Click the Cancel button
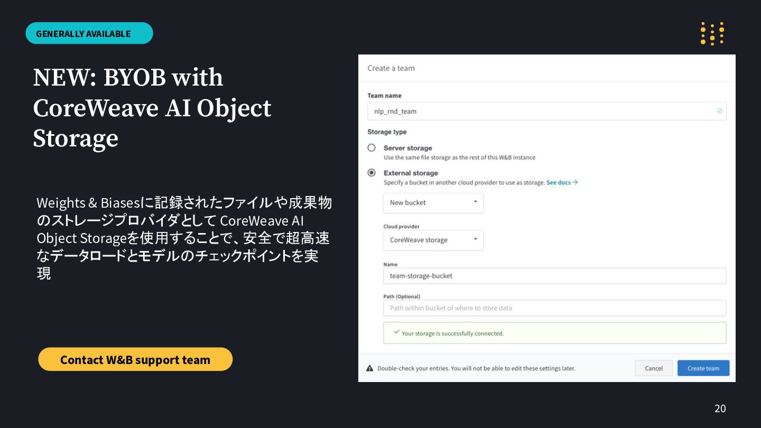 pos(654,368)
